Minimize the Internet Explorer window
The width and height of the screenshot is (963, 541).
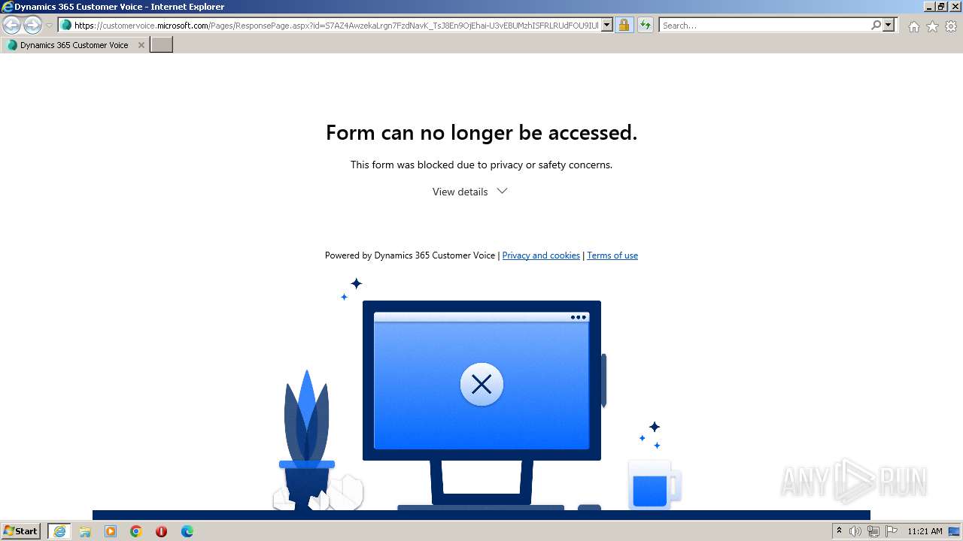(x=928, y=7)
